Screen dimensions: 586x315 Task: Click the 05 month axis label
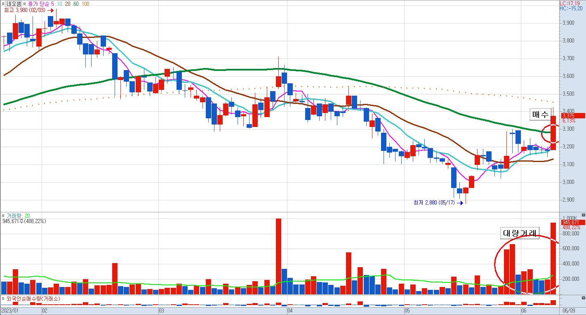407,310
